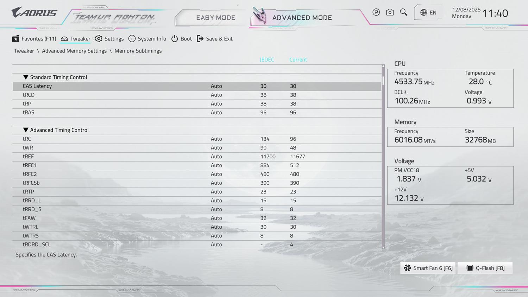This screenshot has width=528, height=297.
Task: Take a screenshot with the camera icon
Action: coord(390,12)
